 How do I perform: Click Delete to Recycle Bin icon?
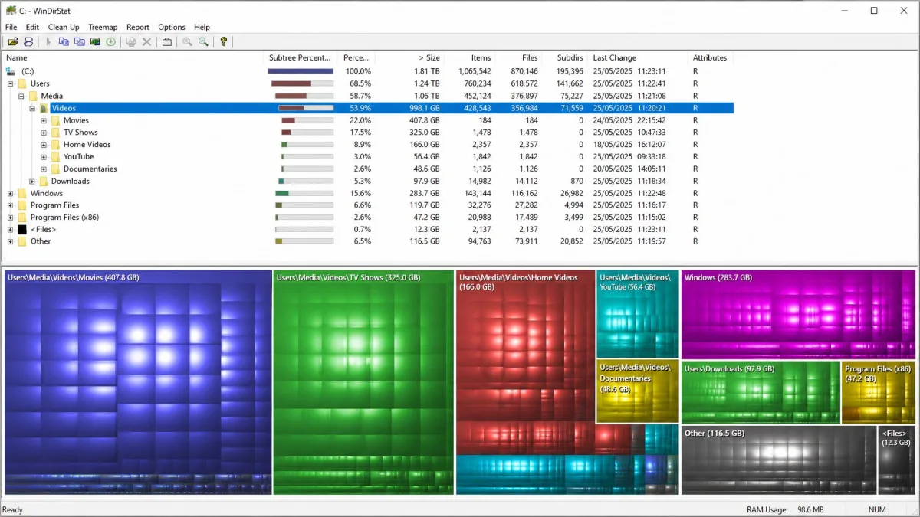pos(131,41)
